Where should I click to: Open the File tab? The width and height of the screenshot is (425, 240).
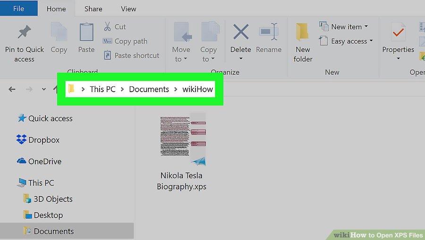19,9
